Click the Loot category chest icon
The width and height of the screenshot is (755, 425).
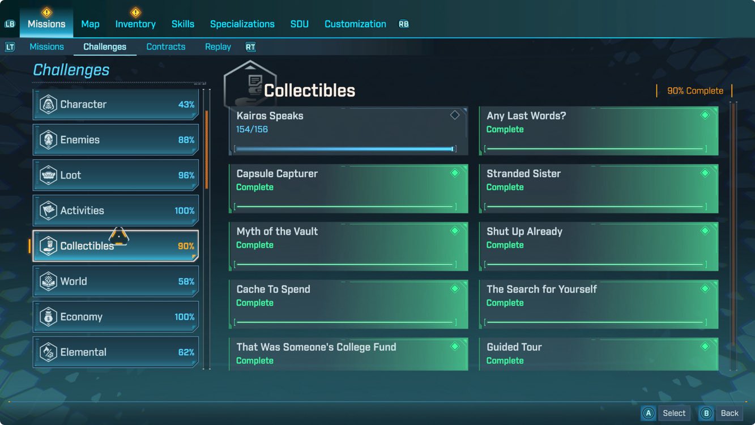(48, 175)
